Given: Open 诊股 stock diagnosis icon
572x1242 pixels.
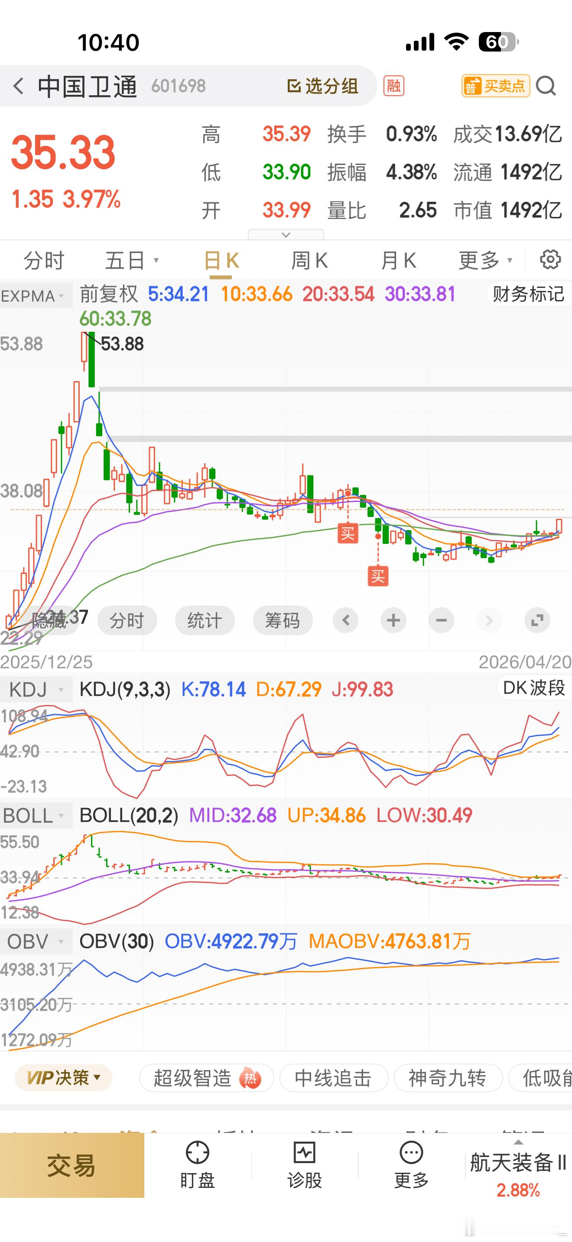Looking at the screenshot, I should [304, 1165].
